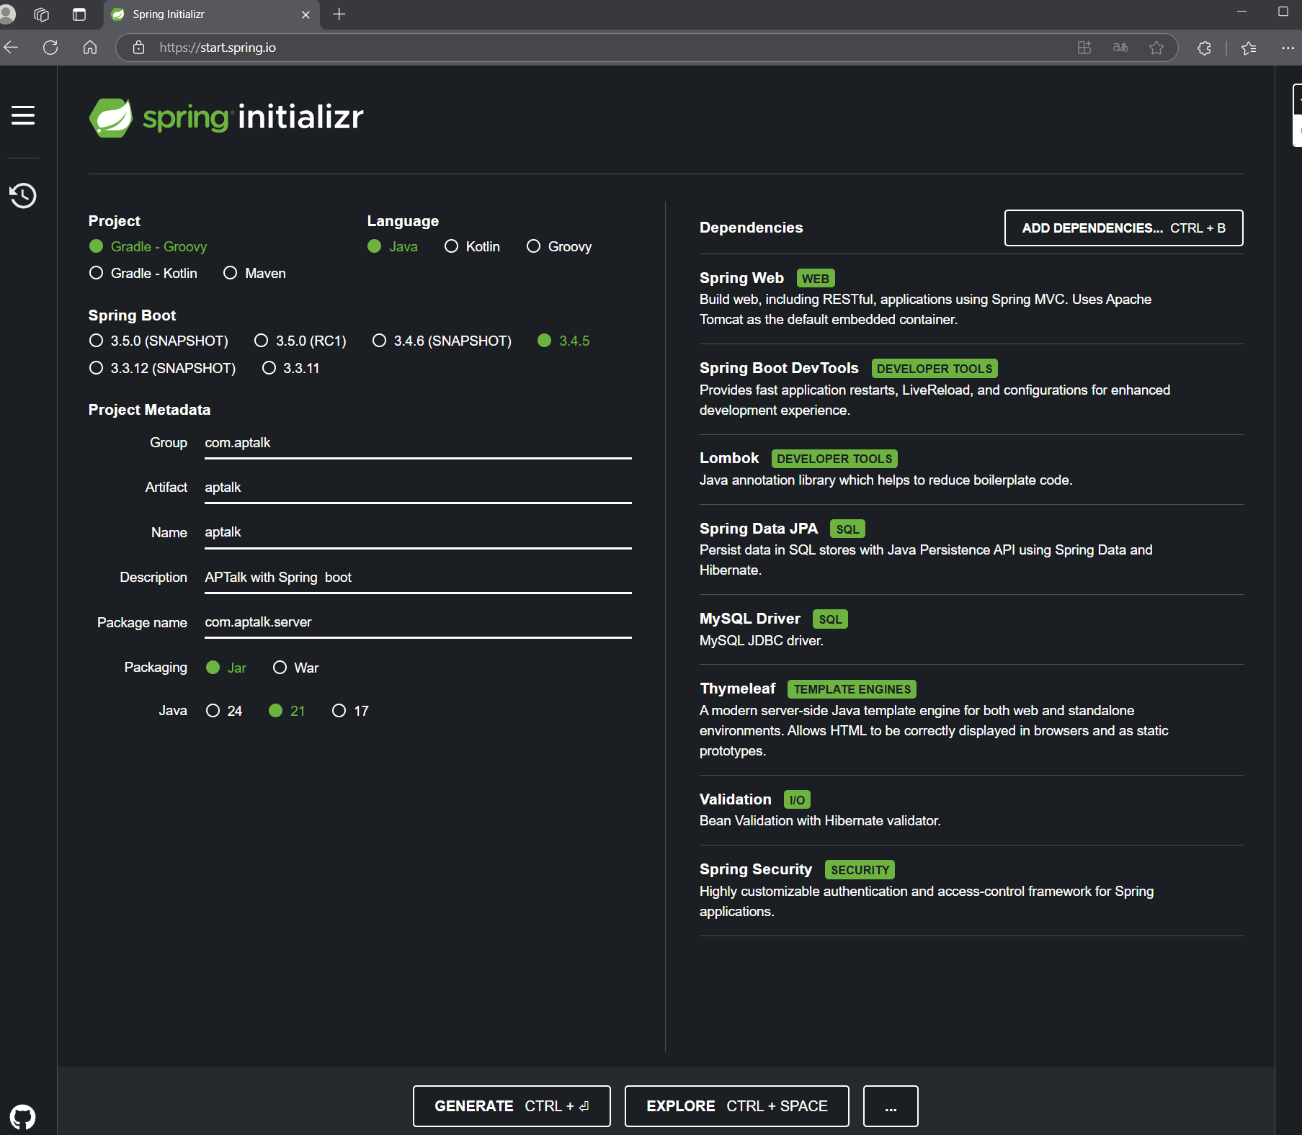The width and height of the screenshot is (1302, 1135).
Task: Select Java version 21
Action: (x=287, y=711)
